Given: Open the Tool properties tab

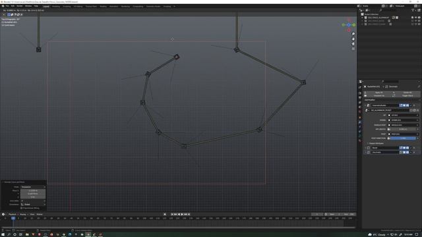Looking at the screenshot, I should pos(360,87).
